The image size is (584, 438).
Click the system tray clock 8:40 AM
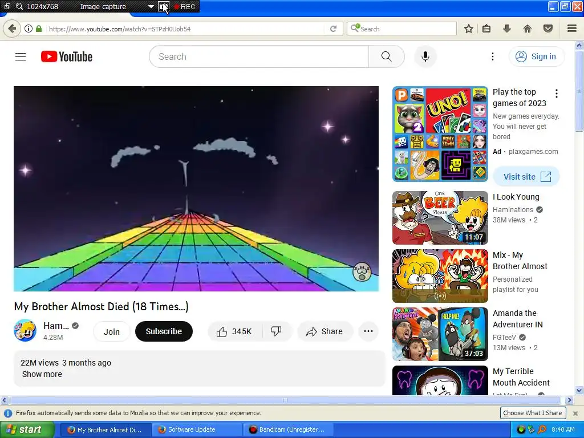point(563,430)
